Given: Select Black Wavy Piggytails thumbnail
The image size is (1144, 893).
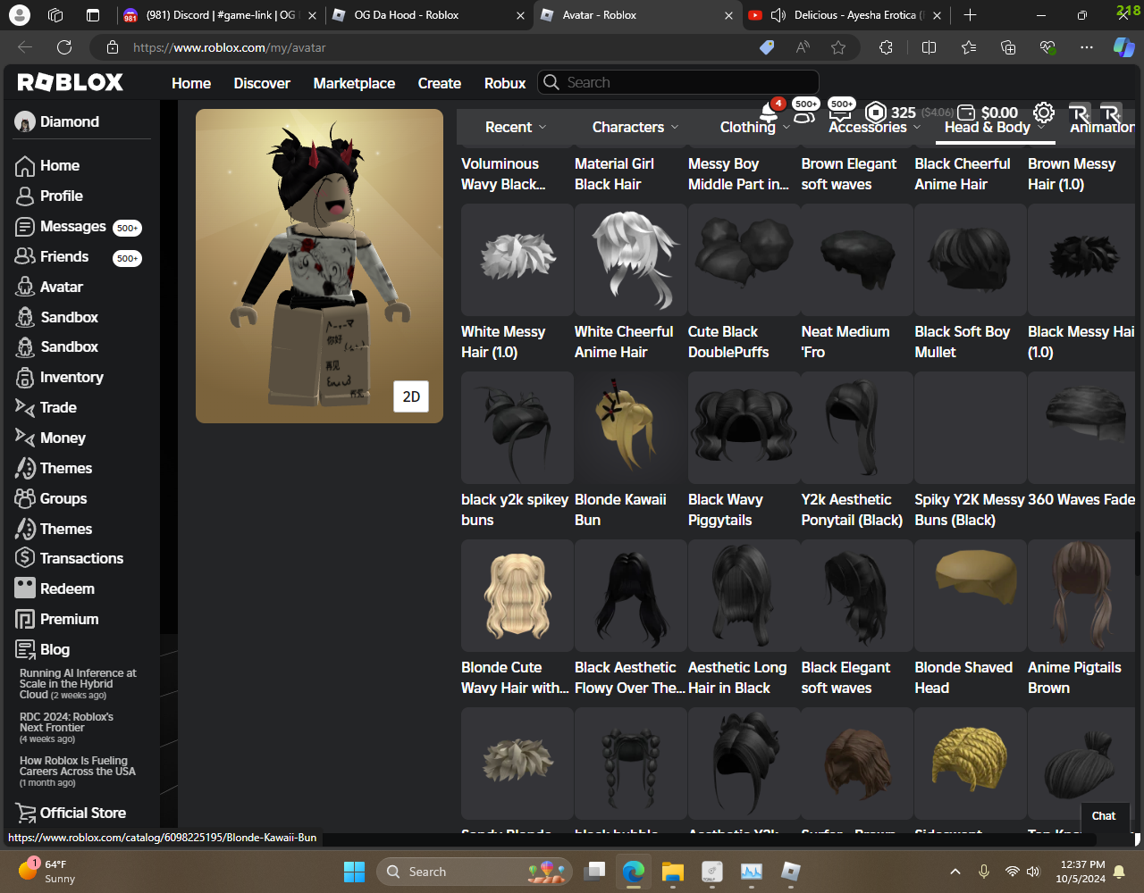Looking at the screenshot, I should 744,428.
